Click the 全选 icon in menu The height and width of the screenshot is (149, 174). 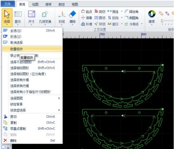coord(5,30)
